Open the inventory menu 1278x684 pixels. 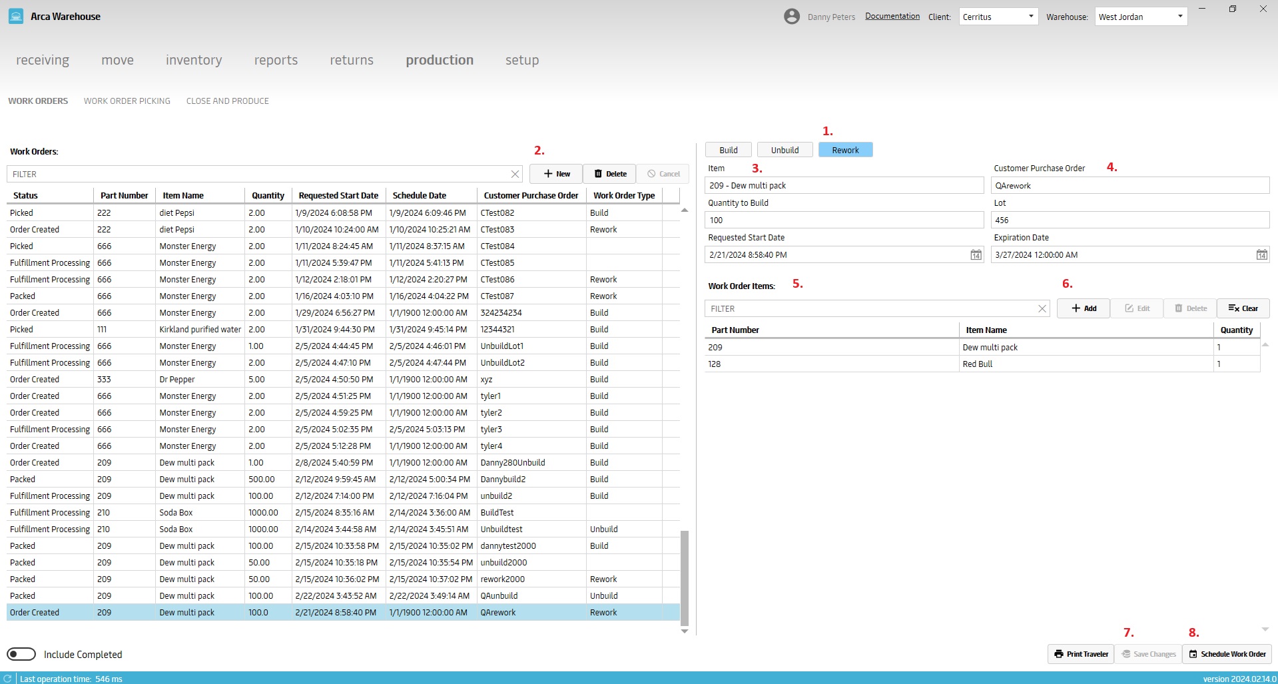click(x=194, y=60)
